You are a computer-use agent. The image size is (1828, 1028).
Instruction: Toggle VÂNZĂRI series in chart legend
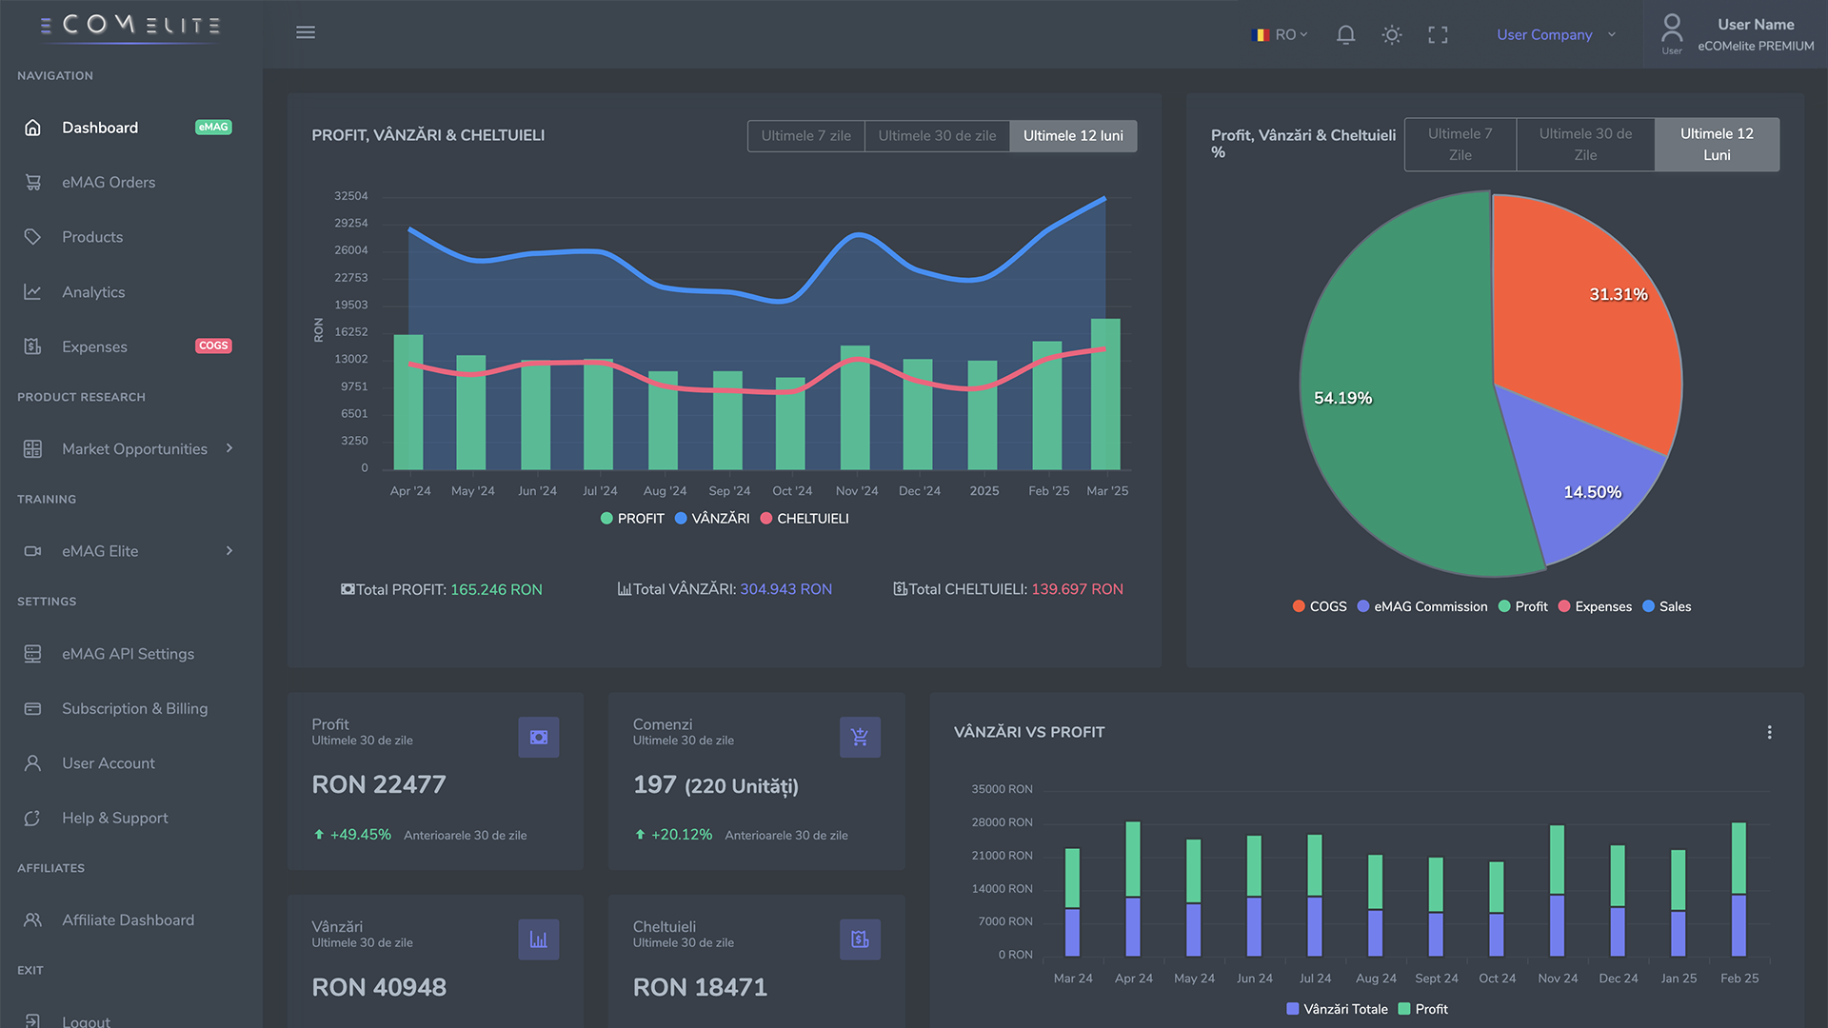pos(712,519)
